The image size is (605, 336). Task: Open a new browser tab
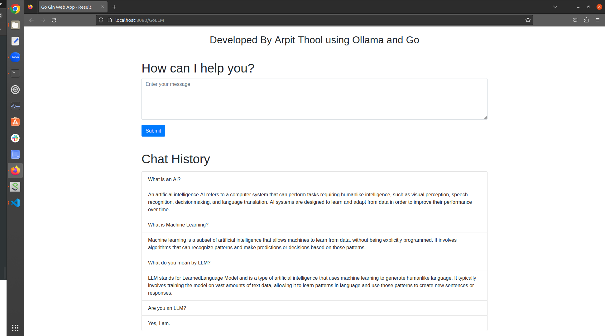114,7
